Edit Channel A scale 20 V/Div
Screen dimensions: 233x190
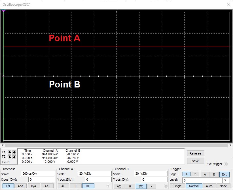(94, 174)
